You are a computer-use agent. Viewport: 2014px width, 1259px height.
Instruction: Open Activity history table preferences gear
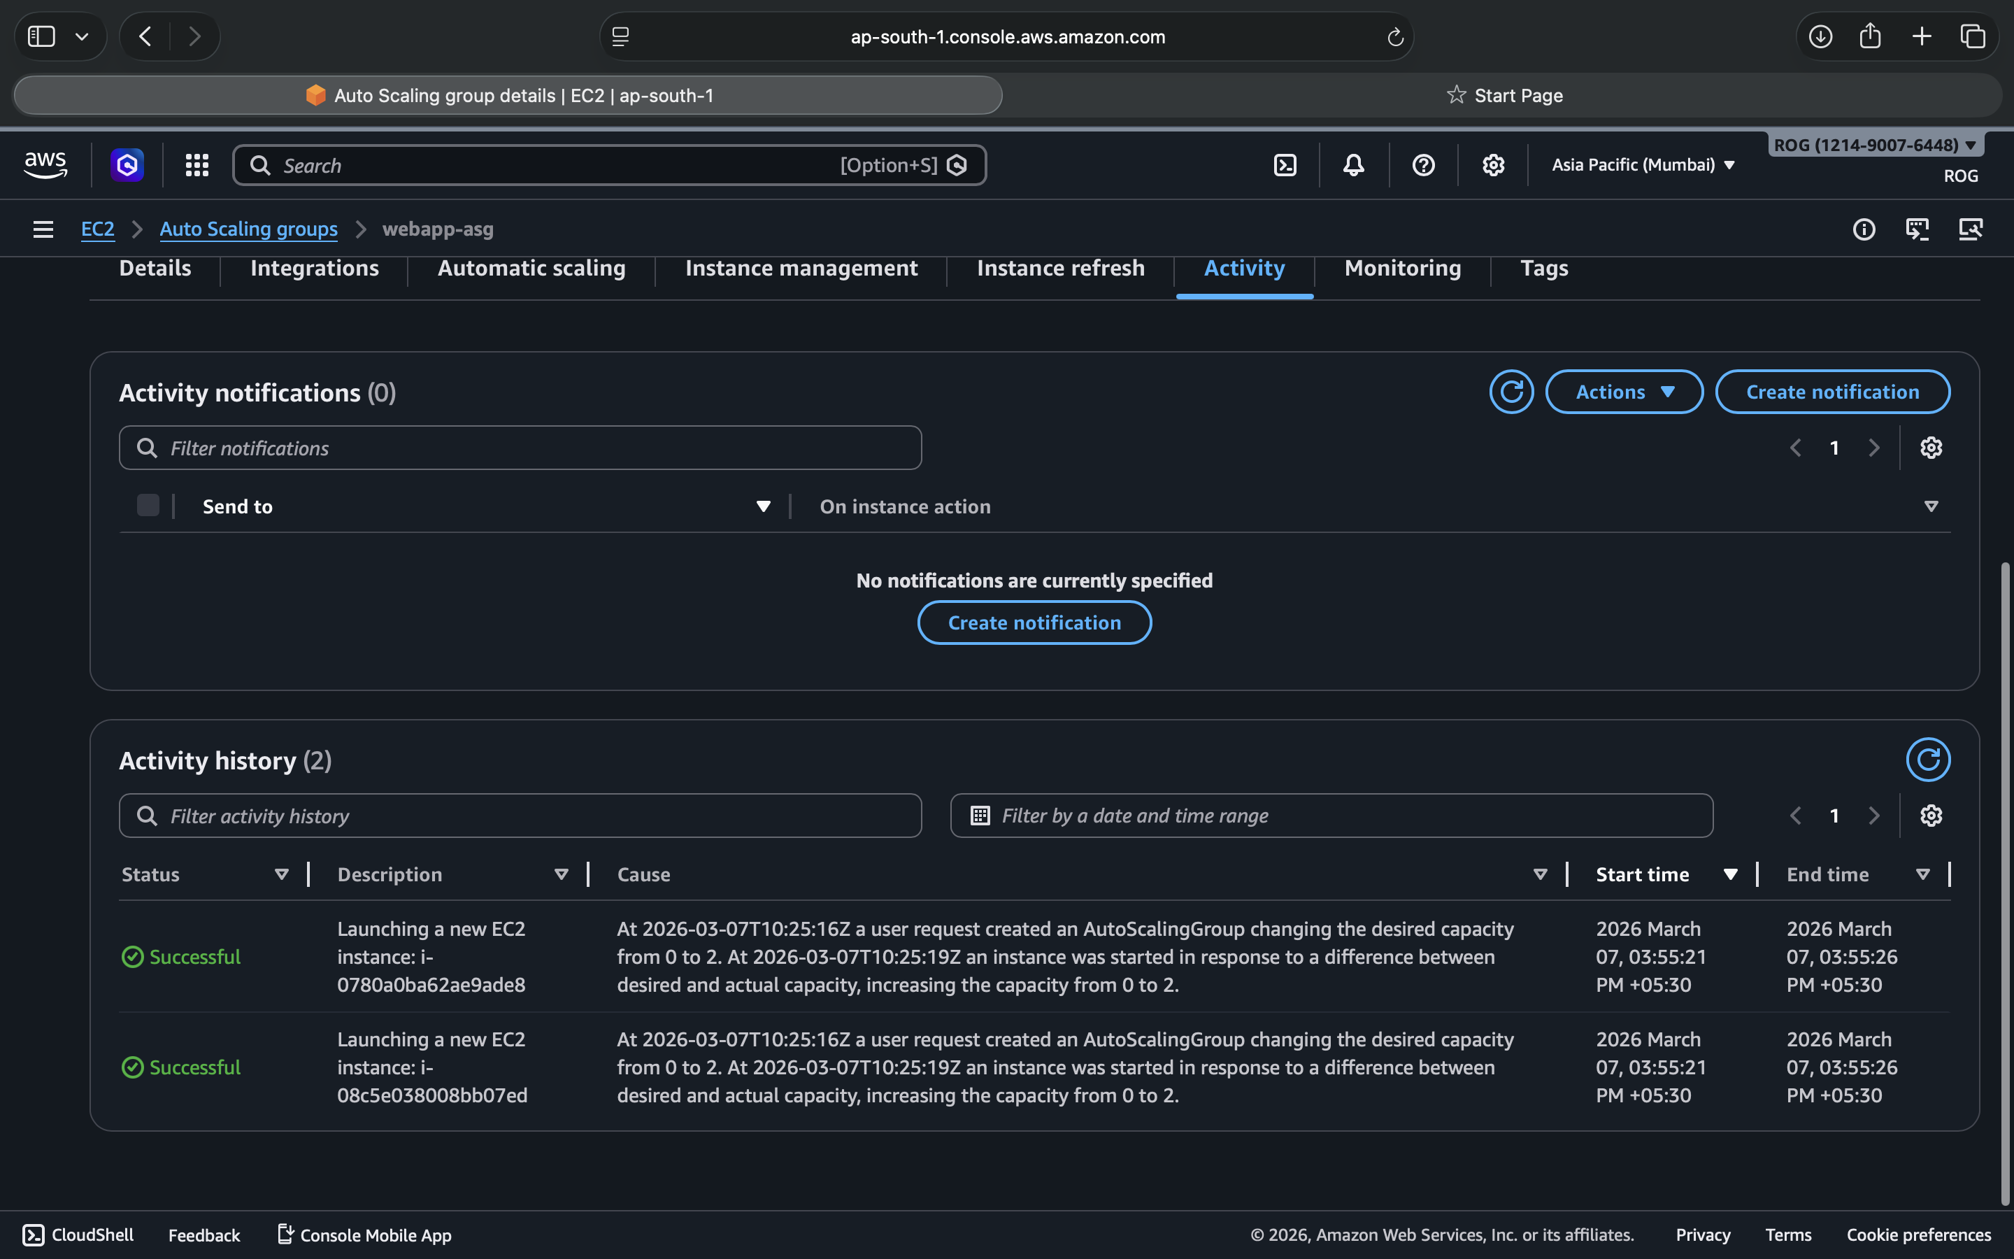[x=1931, y=815]
